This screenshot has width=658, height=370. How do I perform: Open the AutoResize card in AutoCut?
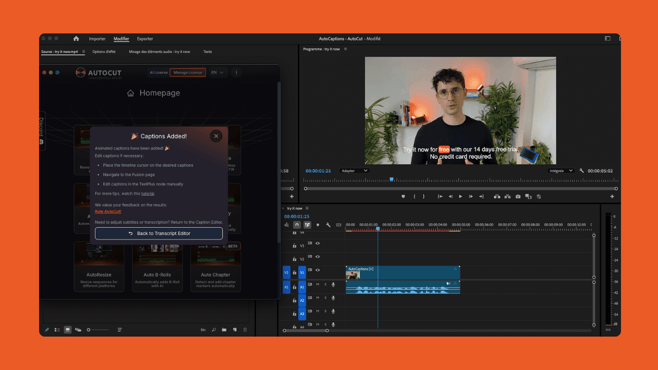pyautogui.click(x=99, y=267)
